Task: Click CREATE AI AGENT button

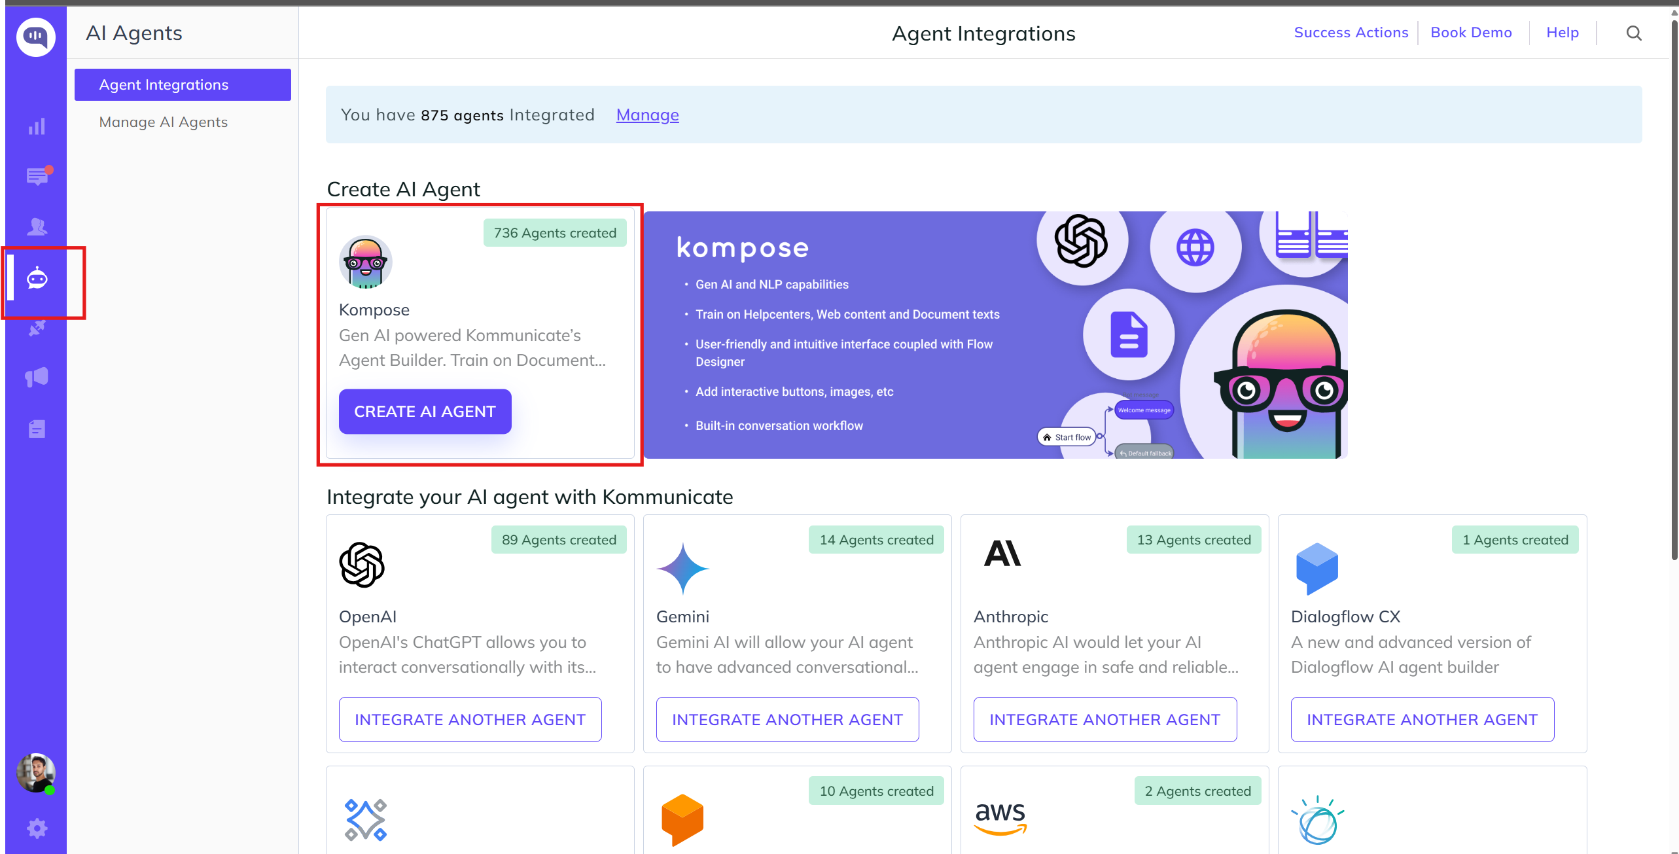Action: coord(425,412)
